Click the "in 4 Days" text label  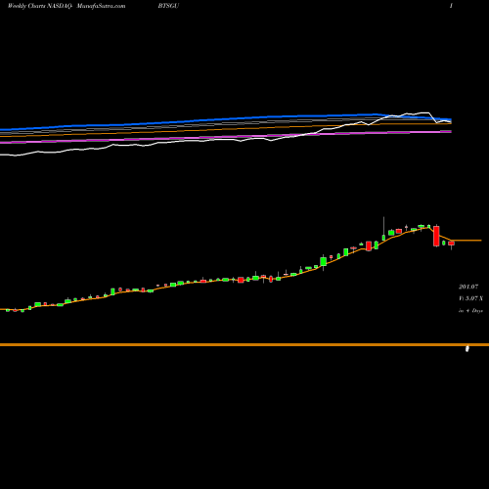coord(470,311)
